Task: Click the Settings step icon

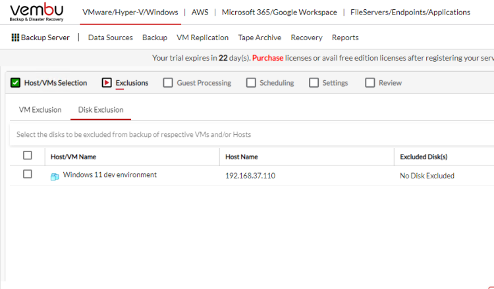Action: [x=314, y=83]
